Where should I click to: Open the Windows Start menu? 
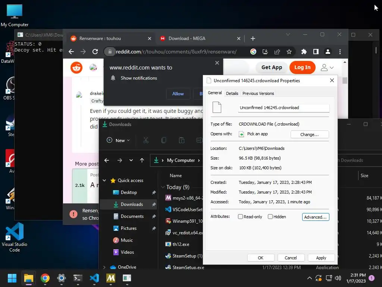click(x=12, y=278)
